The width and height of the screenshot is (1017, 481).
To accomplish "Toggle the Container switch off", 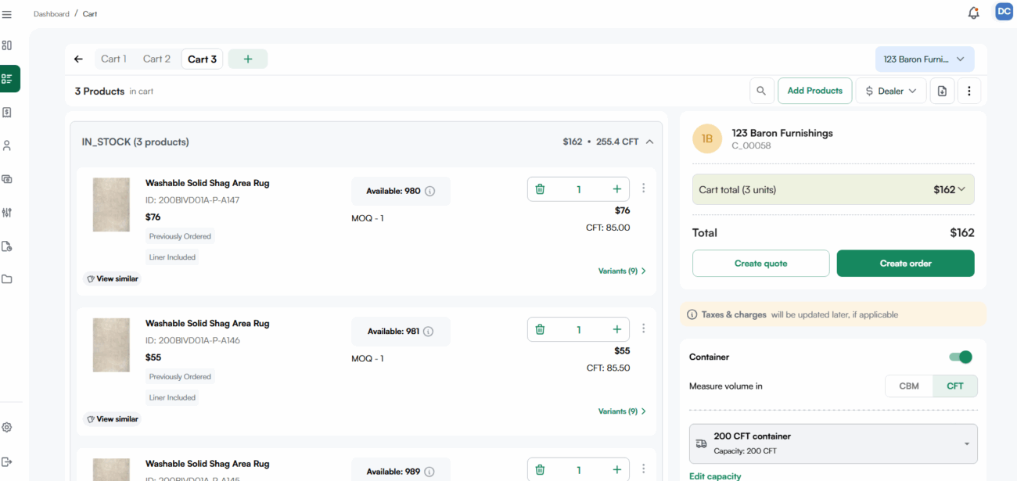I will 960,357.
